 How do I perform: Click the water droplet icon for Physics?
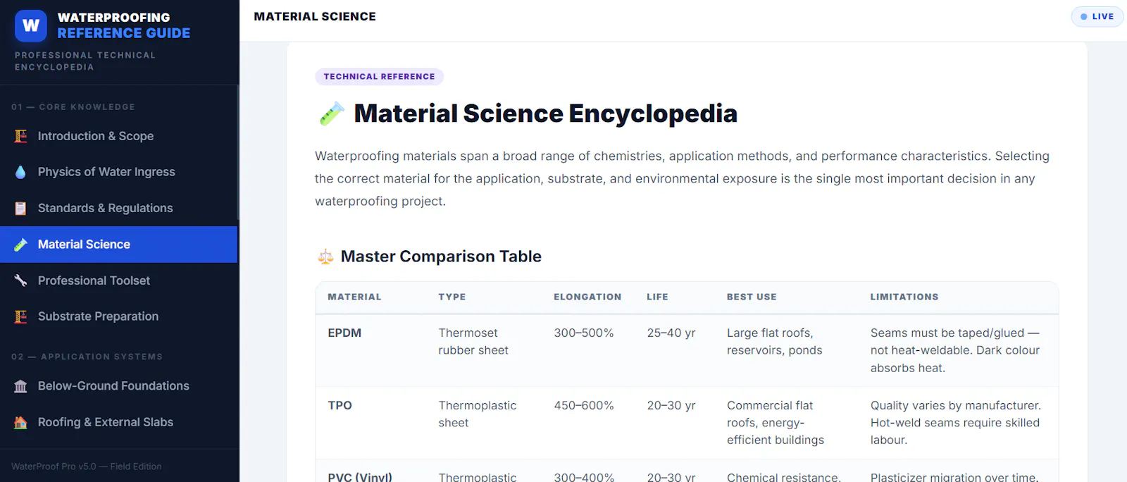[21, 172]
